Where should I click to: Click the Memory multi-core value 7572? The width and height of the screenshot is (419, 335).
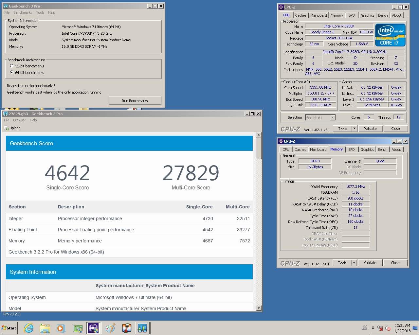(245, 241)
